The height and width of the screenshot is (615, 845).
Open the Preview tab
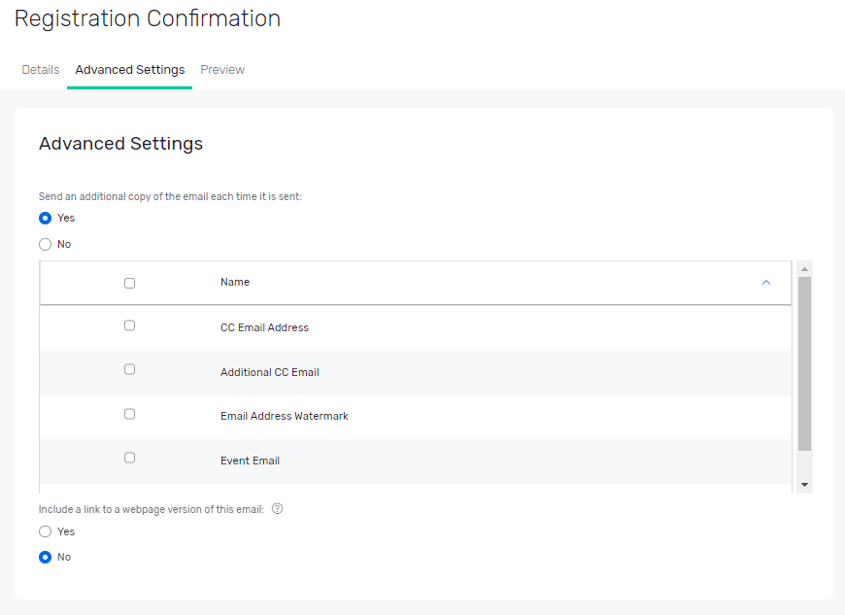222,70
